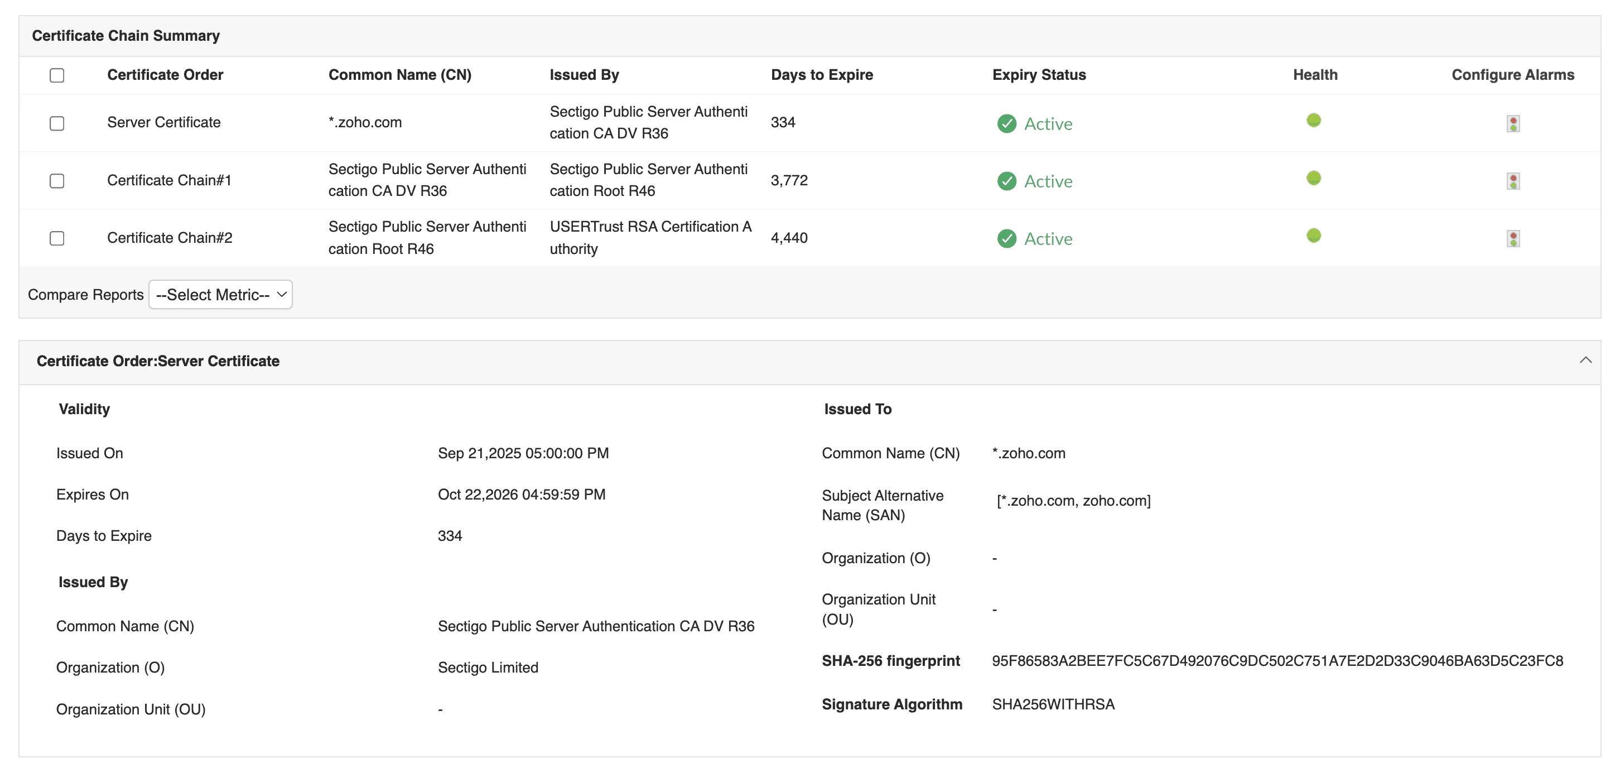Open health status indicator for Server Certificate
The height and width of the screenshot is (768, 1620).
(x=1314, y=120)
